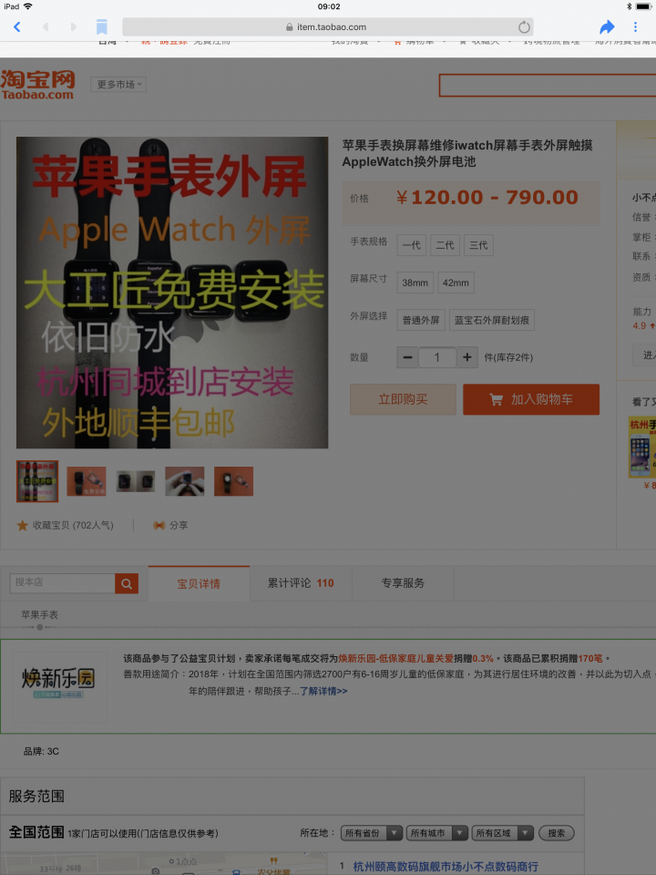Viewport: 656px width, 875px height.
Task: Open 杭州颐高数码旗舰市场小不点数码商行 store link
Action: [x=446, y=867]
